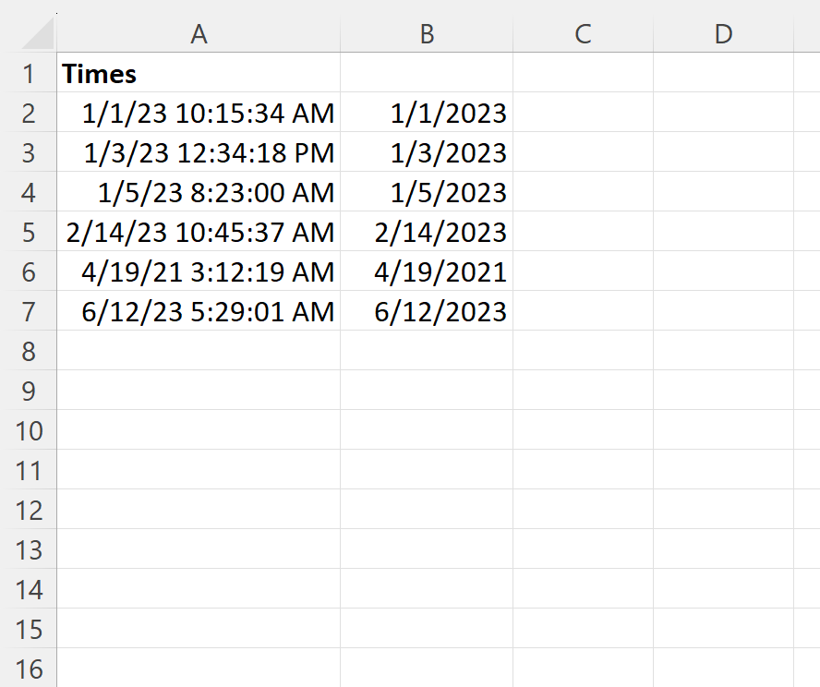
Task: Click cell with date 4/19/2021
Action: click(427, 271)
